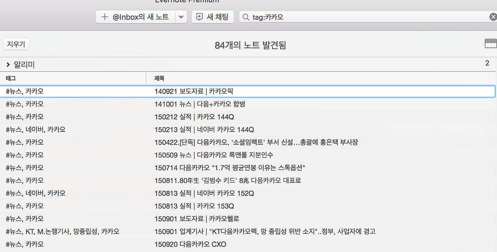Screen dimensions: 497x252
Task: Click the 지우기 button
Action: pos(16,44)
